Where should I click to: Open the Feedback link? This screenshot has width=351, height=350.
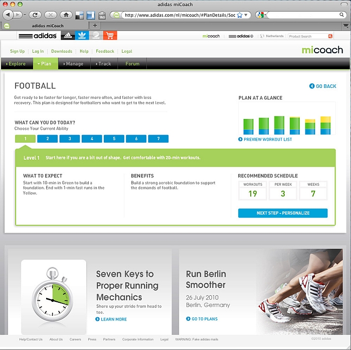tap(105, 51)
